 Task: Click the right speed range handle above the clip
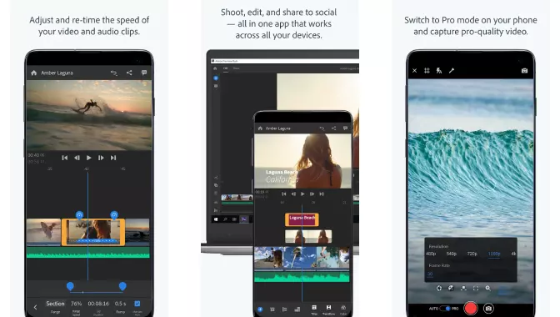click(114, 214)
